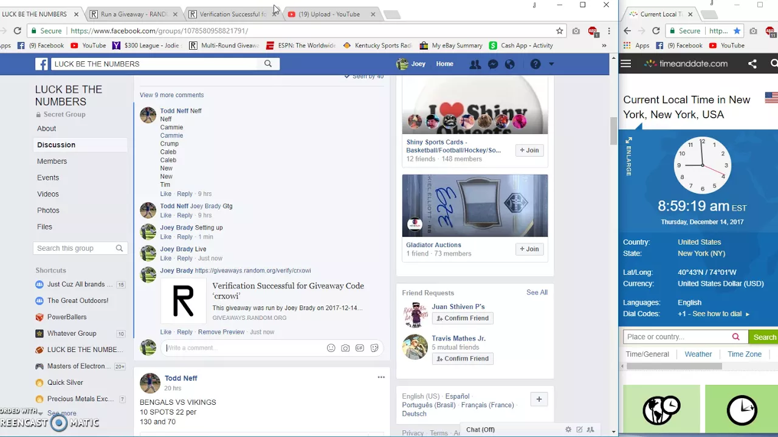Open Quick Help question mark icon

pyautogui.click(x=535, y=64)
